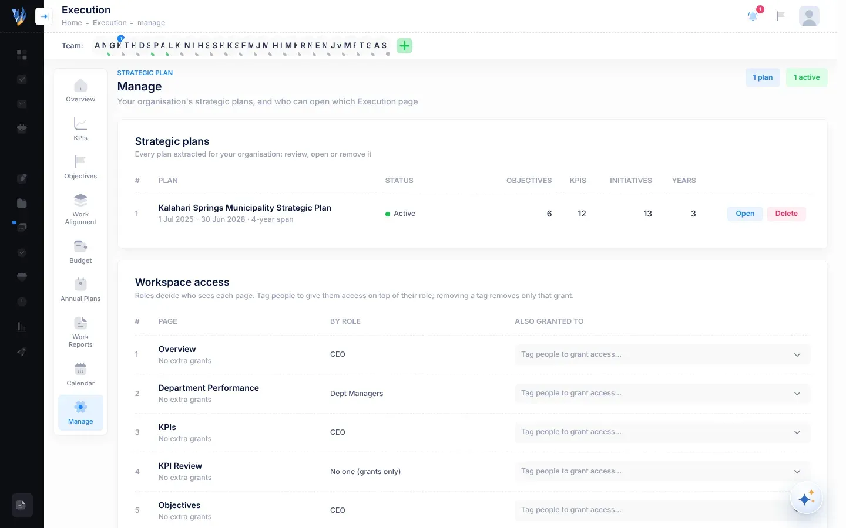Open the KPIs row grant access dropdown
846x528 pixels.
tap(662, 432)
